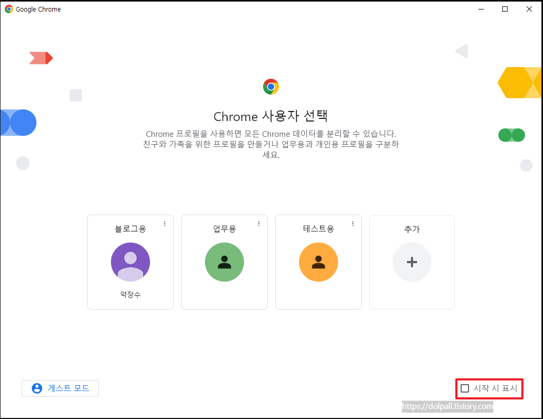The image size is (543, 419).
Task: Open the 업무용 three-dot menu
Action: [x=258, y=223]
